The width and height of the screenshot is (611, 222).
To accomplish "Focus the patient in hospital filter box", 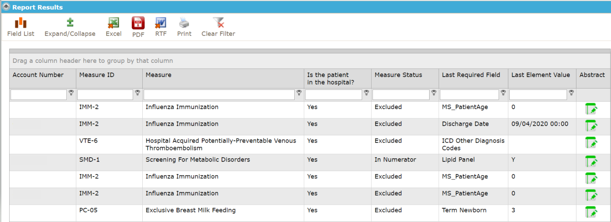I will [x=334, y=94].
